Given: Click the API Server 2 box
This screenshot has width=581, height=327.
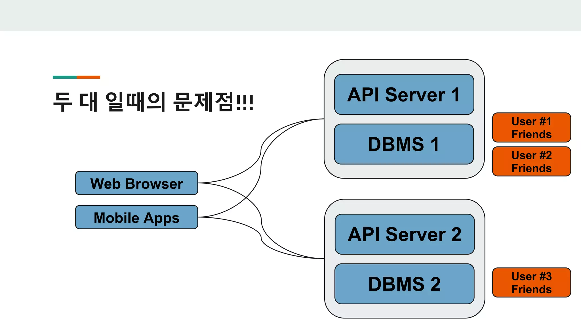Looking at the screenshot, I should click(405, 234).
